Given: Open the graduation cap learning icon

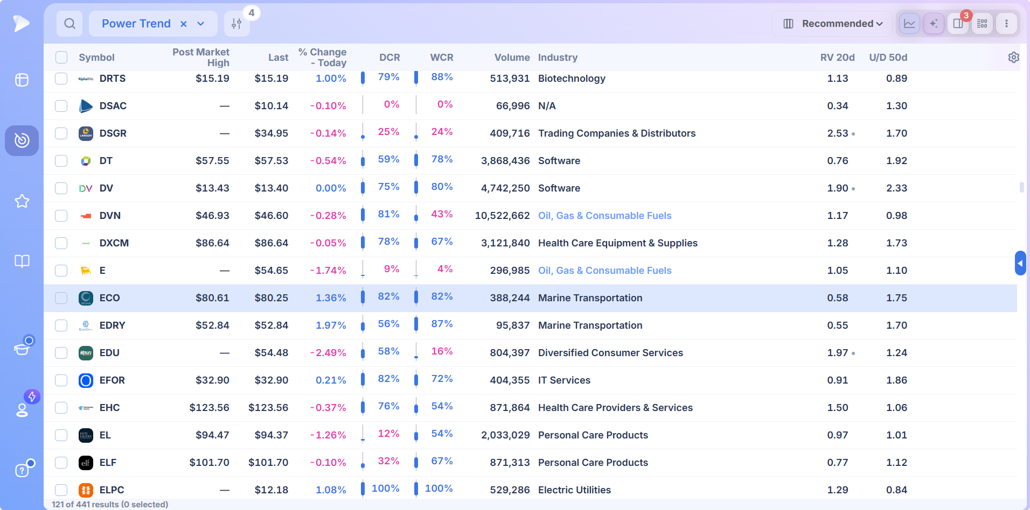Looking at the screenshot, I should [22, 349].
